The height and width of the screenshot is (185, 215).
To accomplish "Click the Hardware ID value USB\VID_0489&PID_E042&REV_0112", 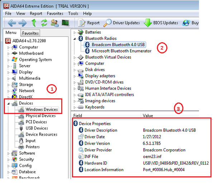I will [x=176, y=163].
